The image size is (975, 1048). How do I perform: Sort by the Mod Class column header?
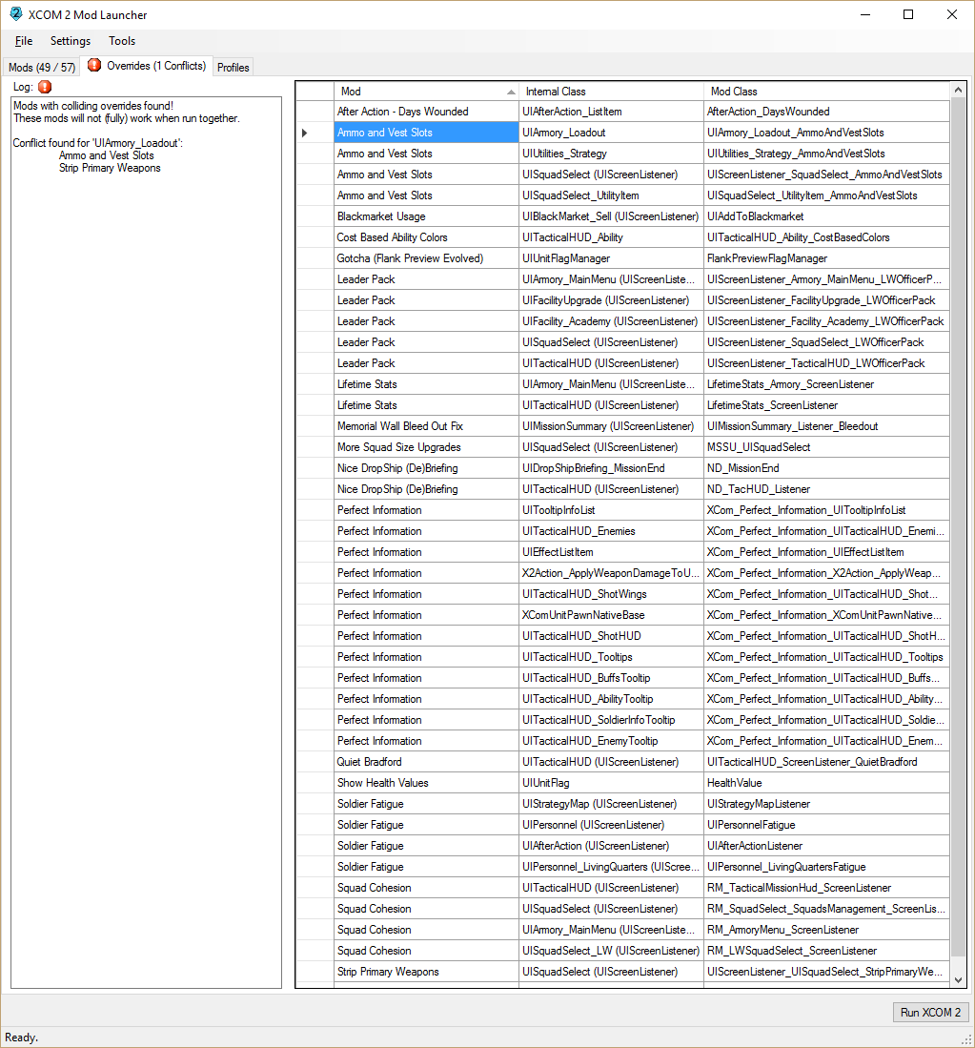(x=826, y=92)
